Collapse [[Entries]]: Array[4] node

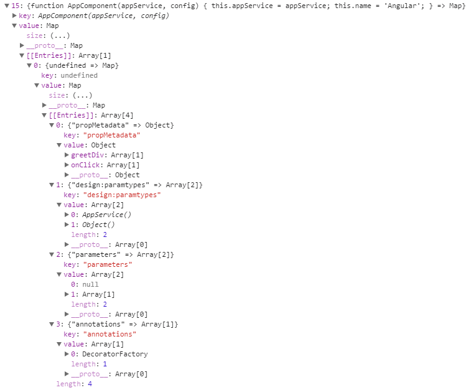click(44, 115)
